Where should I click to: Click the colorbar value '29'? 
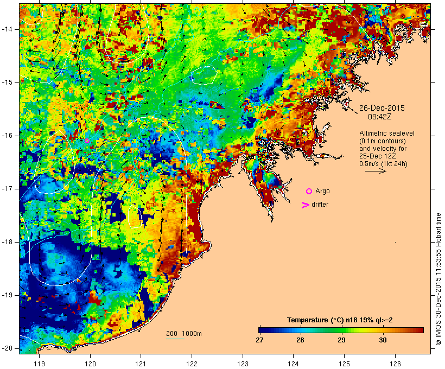341,340
